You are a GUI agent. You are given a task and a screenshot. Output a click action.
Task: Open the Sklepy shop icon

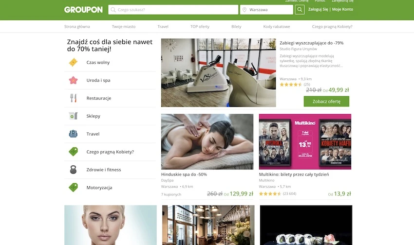click(73, 116)
